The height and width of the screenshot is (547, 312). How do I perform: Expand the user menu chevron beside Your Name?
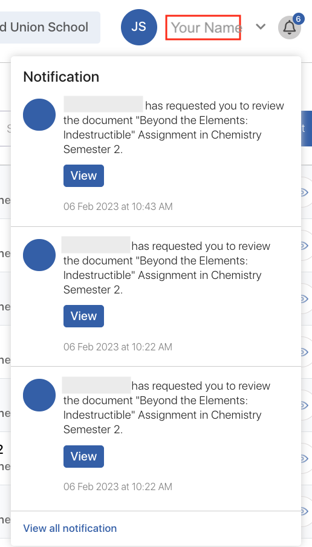coord(261,27)
